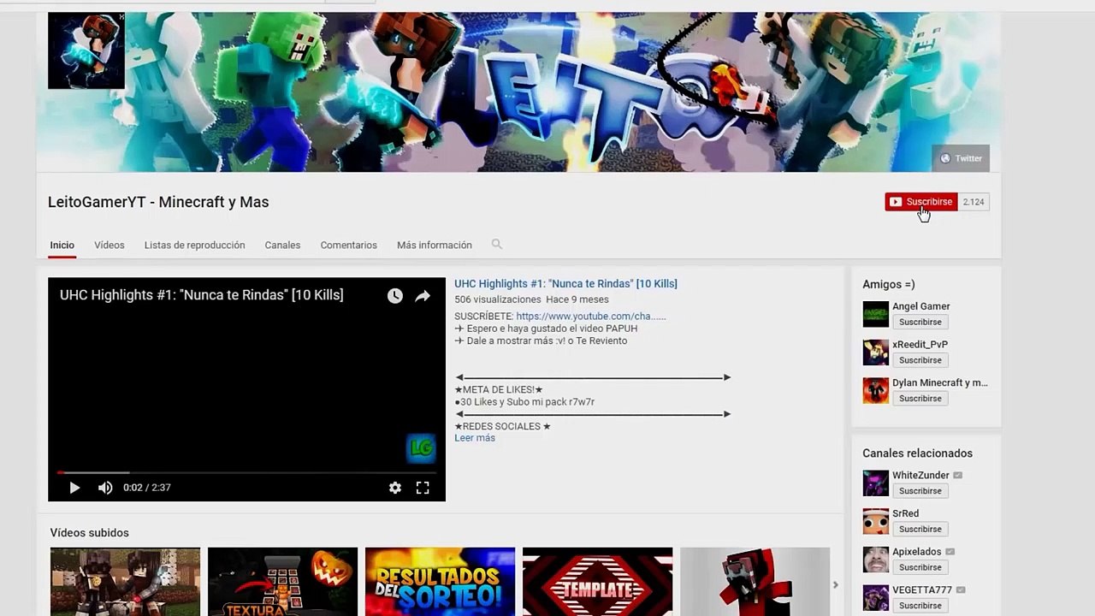The image size is (1095, 616).
Task: Go to the Comentarios tab
Action: pyautogui.click(x=348, y=245)
